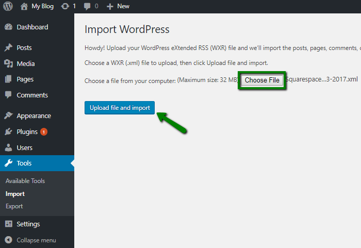Open the Posts menu item
The width and height of the screenshot is (361, 248).
pos(24,47)
